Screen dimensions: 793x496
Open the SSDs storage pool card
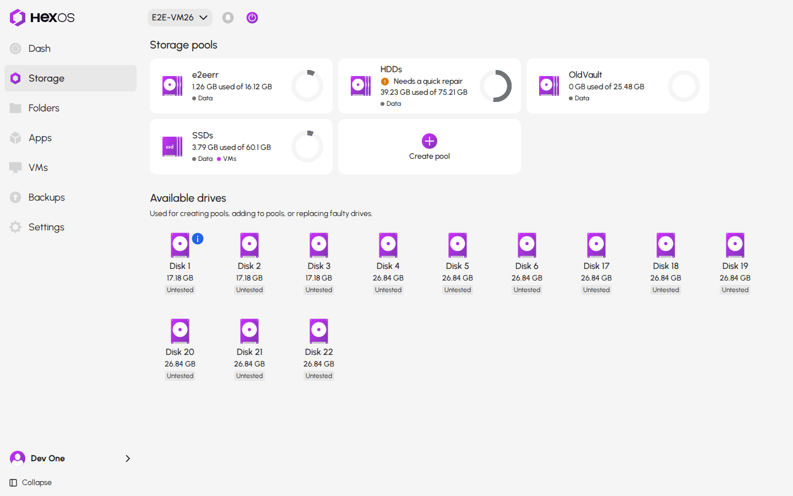(x=241, y=147)
